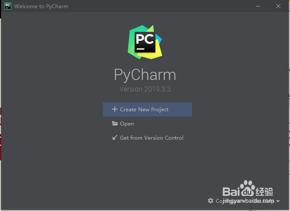Minimize the Welcome to PyCharm window
290x211 pixels.
258,6
